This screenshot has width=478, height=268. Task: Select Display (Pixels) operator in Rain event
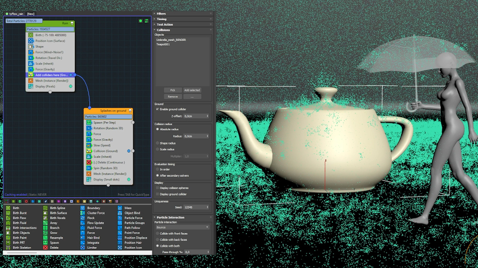[50, 87]
